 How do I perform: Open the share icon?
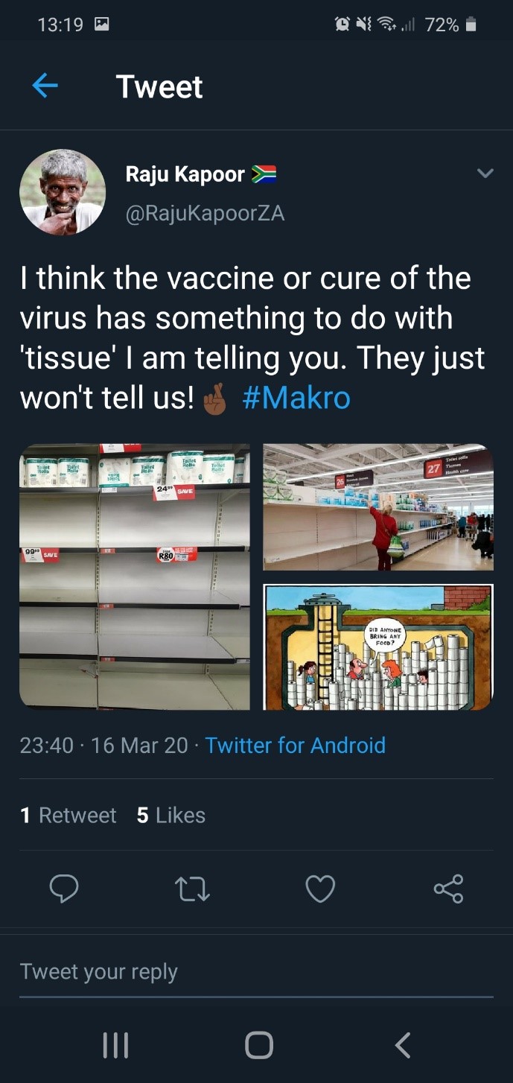pos(448,889)
